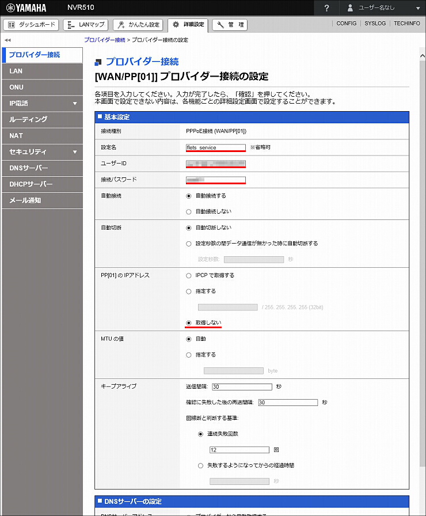Viewport: 426px width, 516px height.
Task: Select auto-disconnect after idle seconds radio
Action: (x=188, y=244)
